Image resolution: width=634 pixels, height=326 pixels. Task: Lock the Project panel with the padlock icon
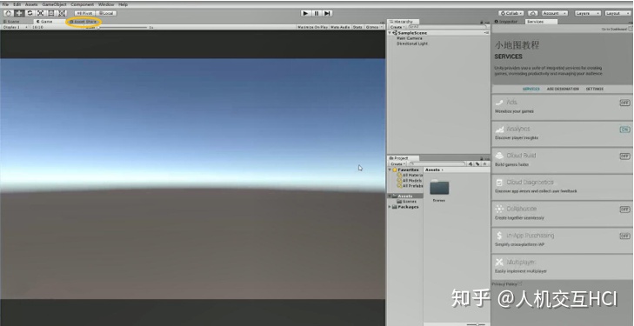482,158
